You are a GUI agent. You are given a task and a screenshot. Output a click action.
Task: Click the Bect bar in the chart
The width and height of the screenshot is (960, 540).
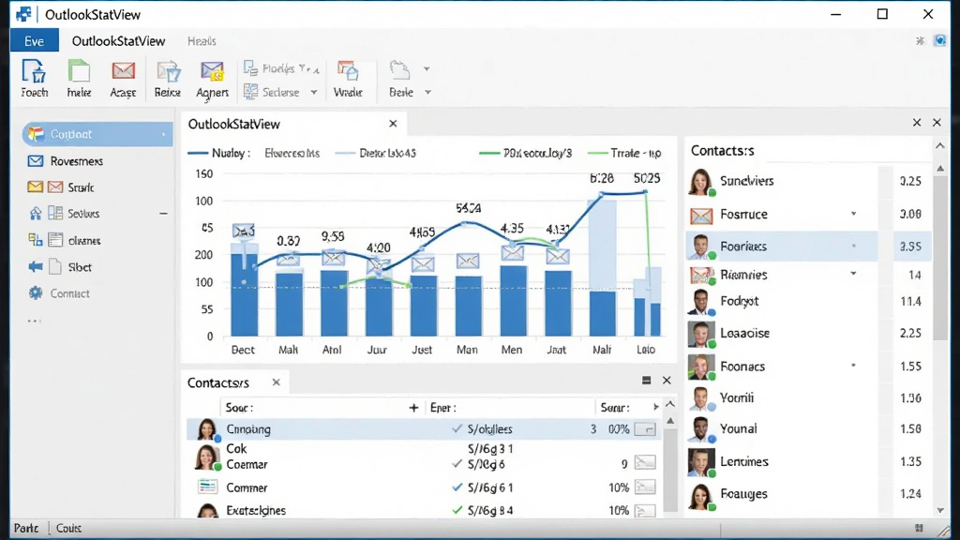point(245,295)
